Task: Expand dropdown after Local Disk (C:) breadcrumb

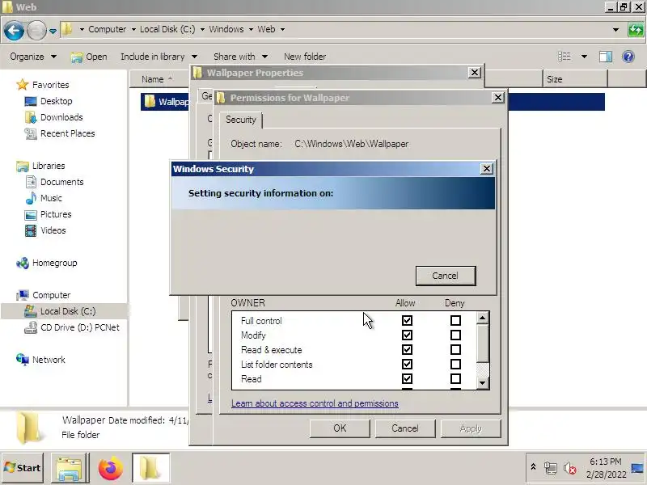Action: point(202,29)
